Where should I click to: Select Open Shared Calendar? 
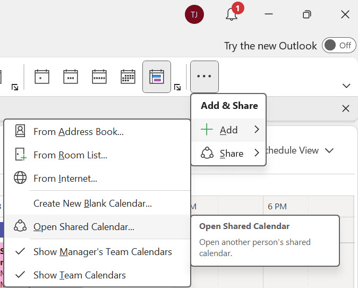(x=97, y=226)
